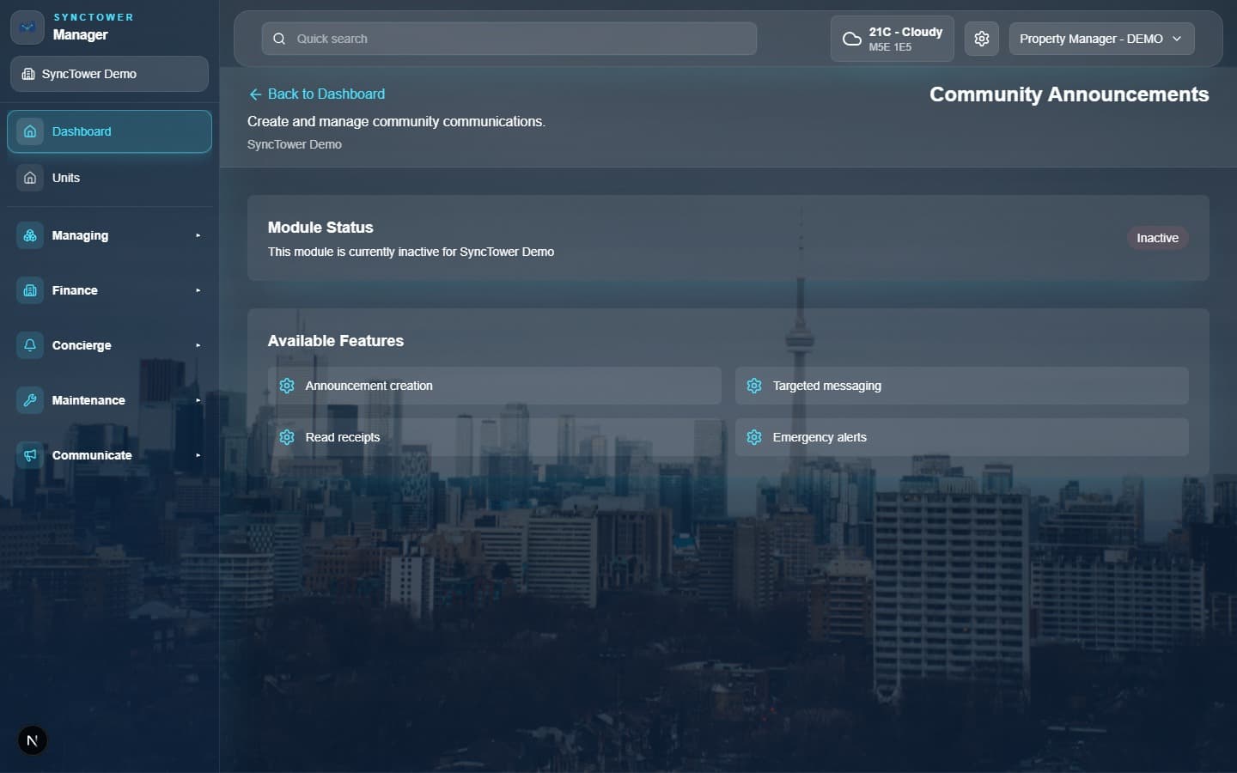The image size is (1237, 773).
Task: Click the 'Create and manage community communications' text
Action: (396, 122)
